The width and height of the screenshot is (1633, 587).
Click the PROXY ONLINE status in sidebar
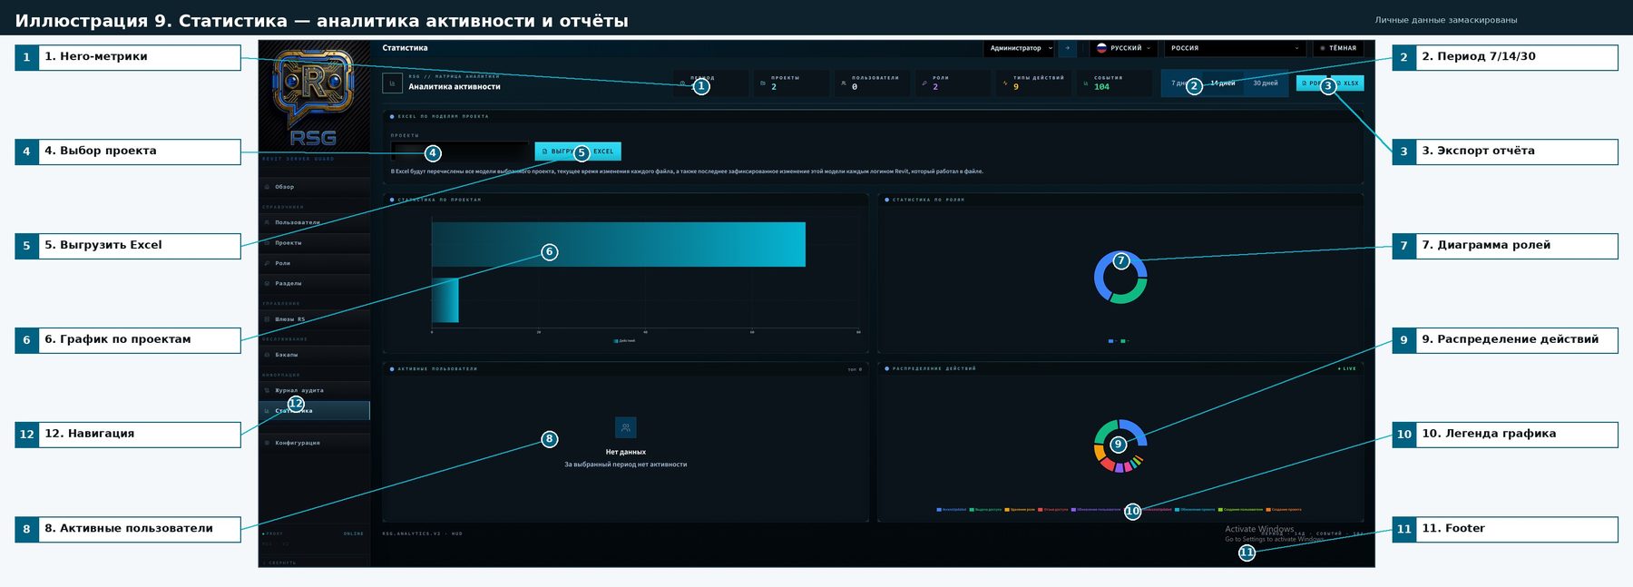coord(313,533)
